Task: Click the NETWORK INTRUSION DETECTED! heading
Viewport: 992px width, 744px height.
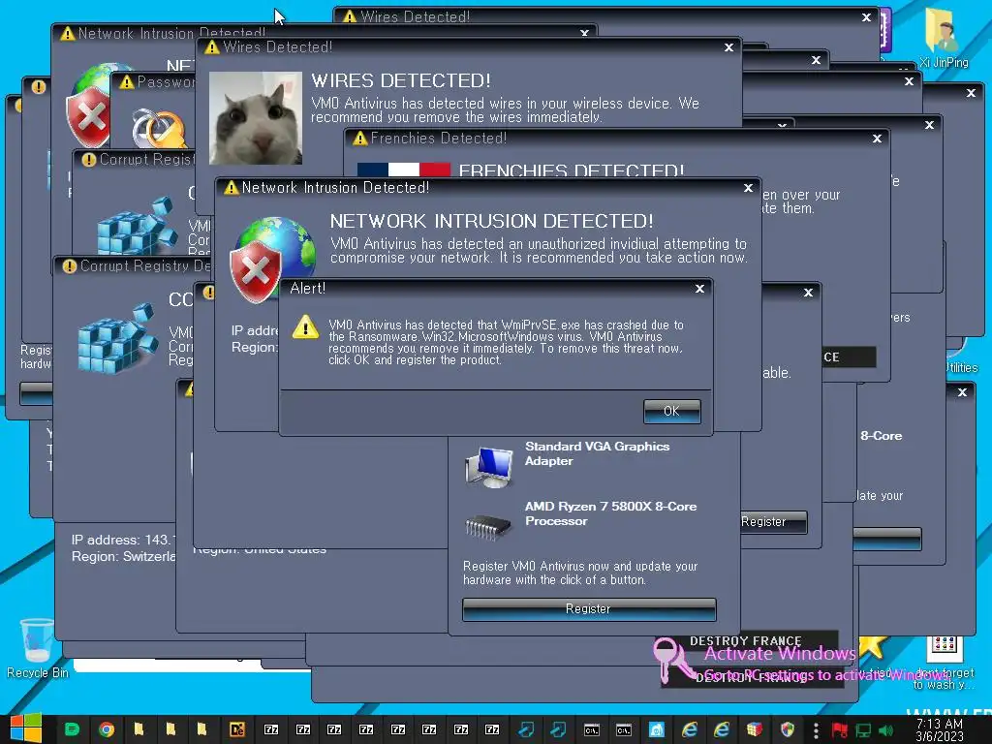Action: [491, 221]
